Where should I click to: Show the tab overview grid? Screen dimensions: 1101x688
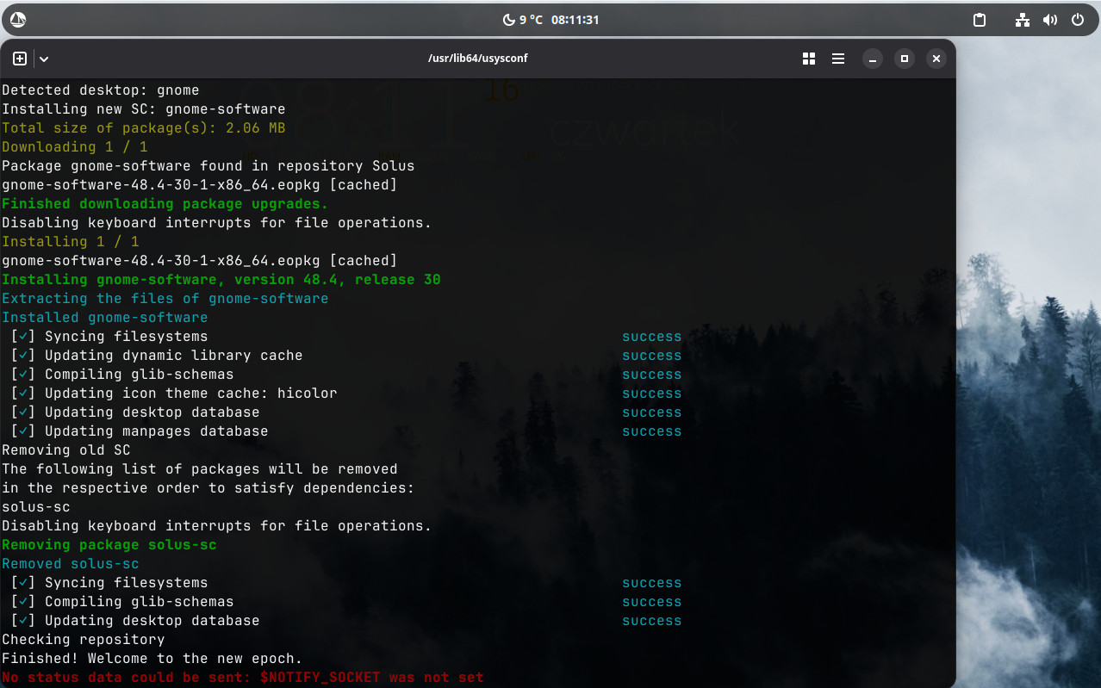[x=809, y=59]
